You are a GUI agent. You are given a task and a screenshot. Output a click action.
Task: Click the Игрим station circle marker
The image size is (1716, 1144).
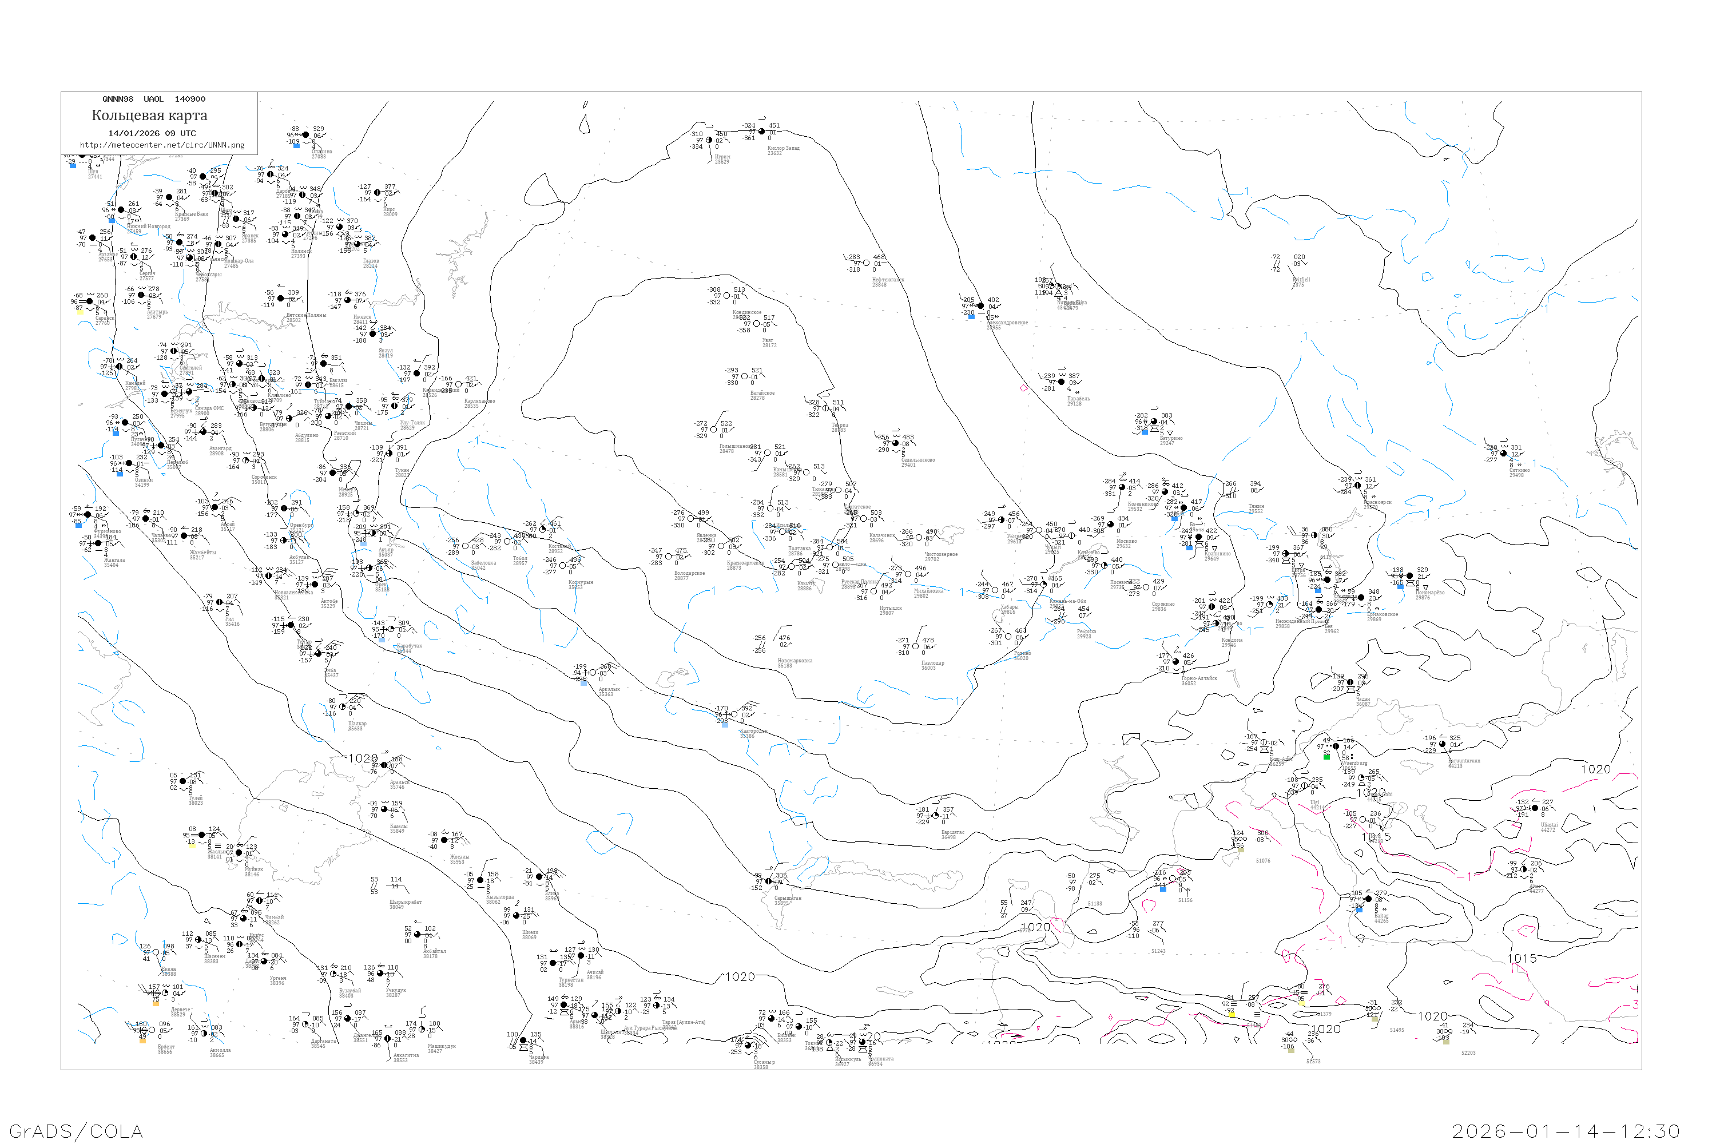point(709,140)
